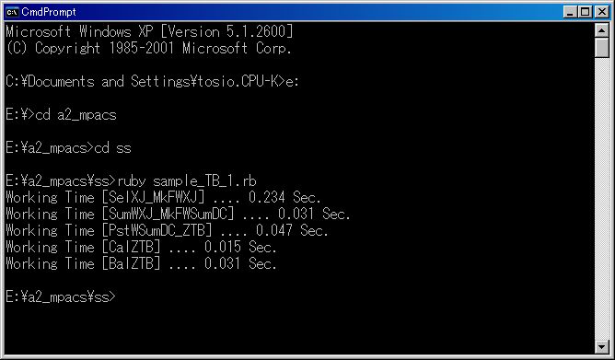Maximize the CmdPrompt window
615x360 pixels.
point(585,12)
